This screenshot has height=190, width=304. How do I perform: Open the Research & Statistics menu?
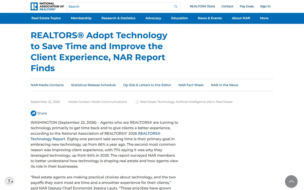pyautogui.click(x=118, y=18)
